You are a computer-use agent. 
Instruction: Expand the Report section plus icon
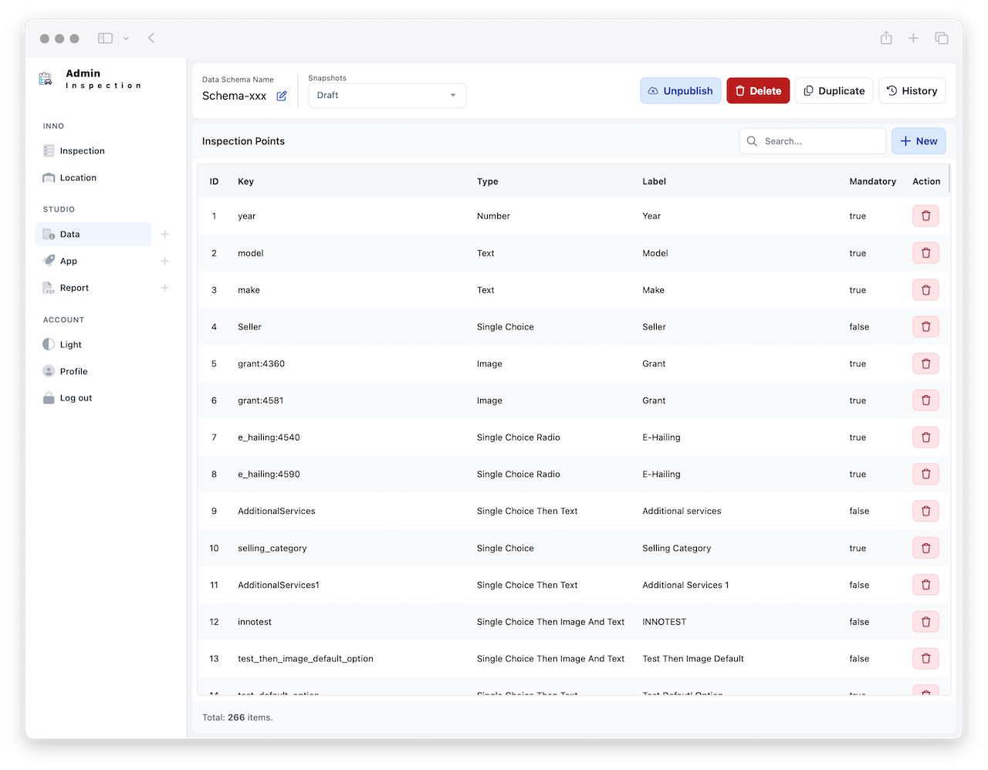coord(164,288)
